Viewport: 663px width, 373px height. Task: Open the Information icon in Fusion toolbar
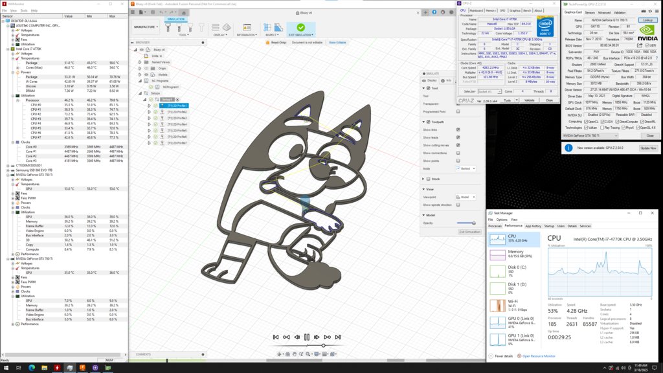click(247, 27)
